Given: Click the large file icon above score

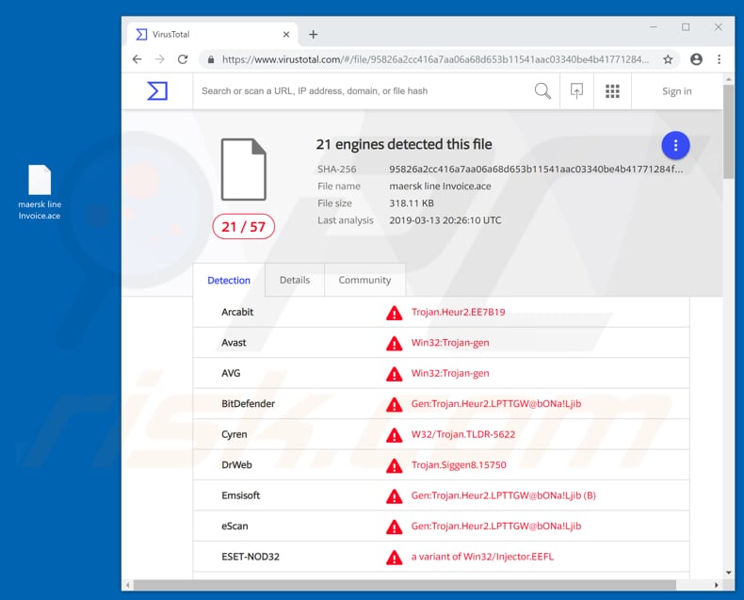Looking at the screenshot, I should tap(243, 170).
